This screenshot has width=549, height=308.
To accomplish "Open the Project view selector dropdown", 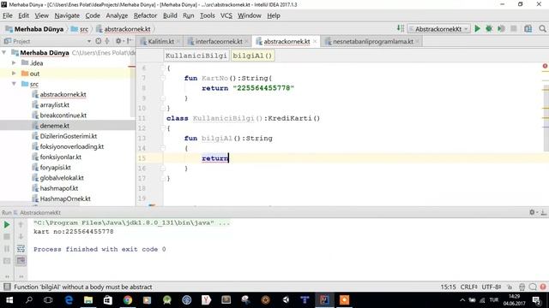I will pos(89,41).
